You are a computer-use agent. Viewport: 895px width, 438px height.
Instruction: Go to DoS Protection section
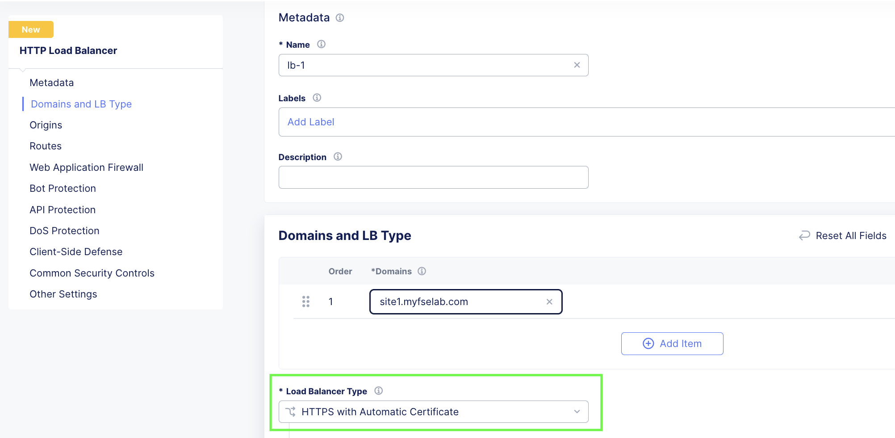click(65, 231)
